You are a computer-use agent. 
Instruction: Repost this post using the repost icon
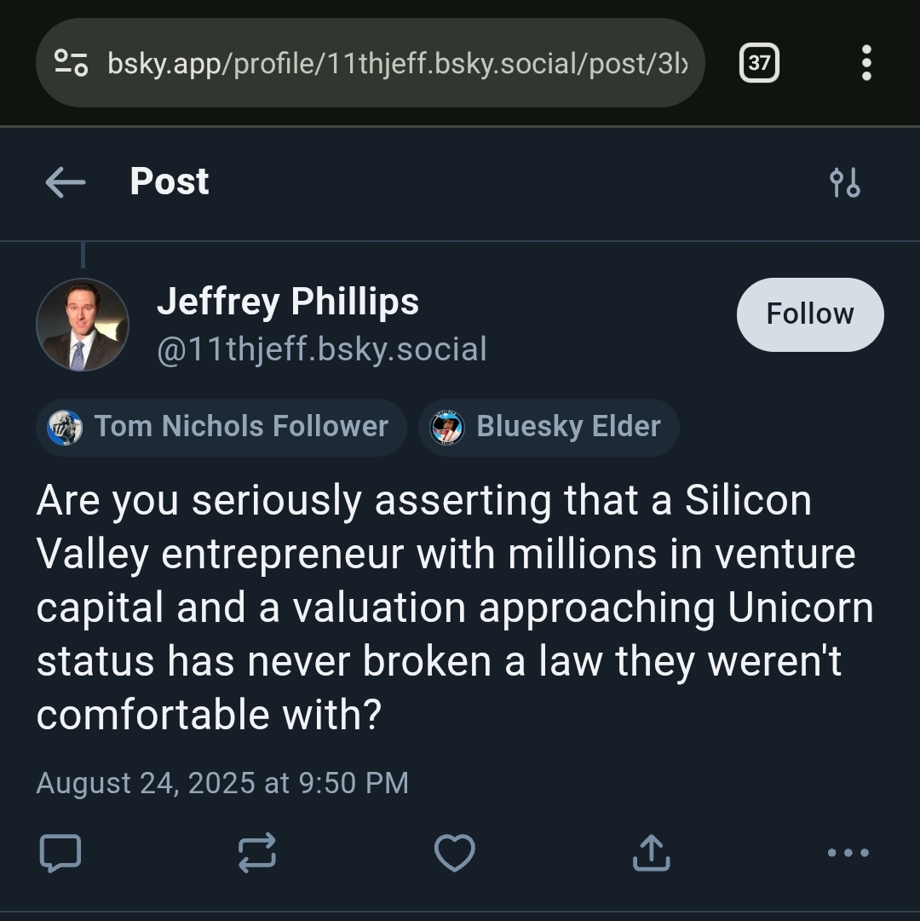click(257, 853)
